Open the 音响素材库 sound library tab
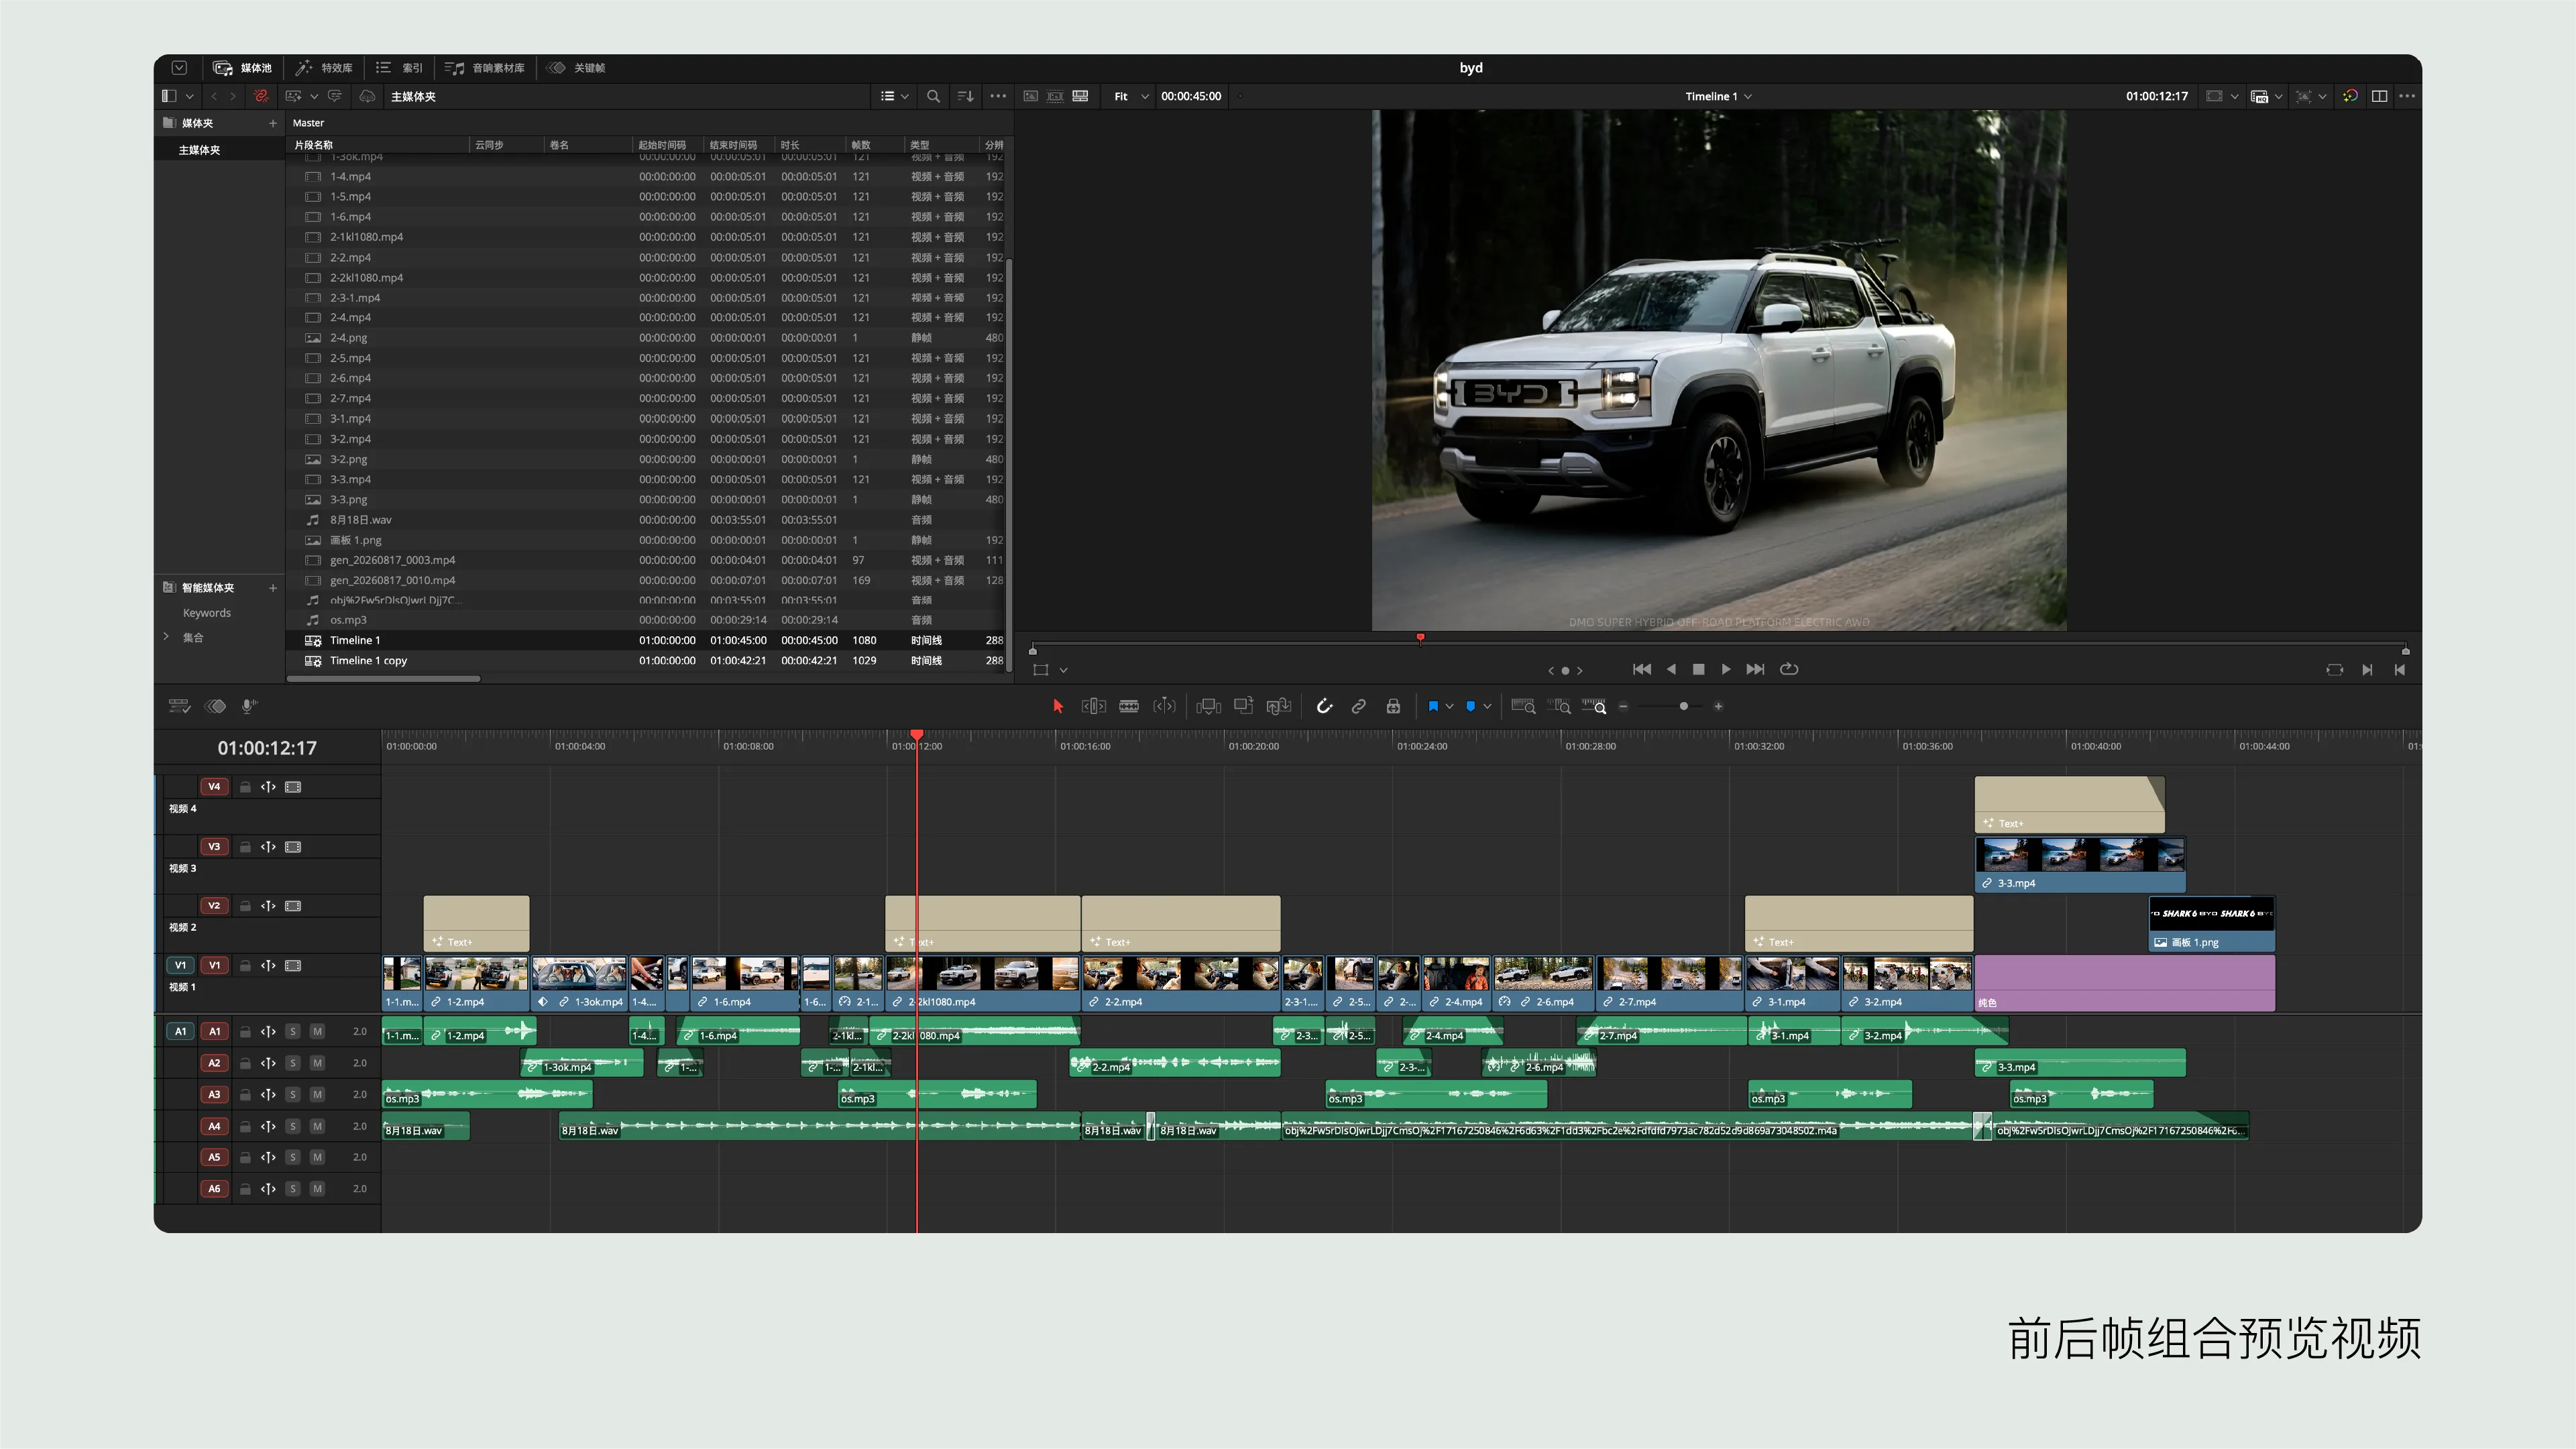Image resolution: width=2576 pixels, height=1449 pixels. [485, 68]
